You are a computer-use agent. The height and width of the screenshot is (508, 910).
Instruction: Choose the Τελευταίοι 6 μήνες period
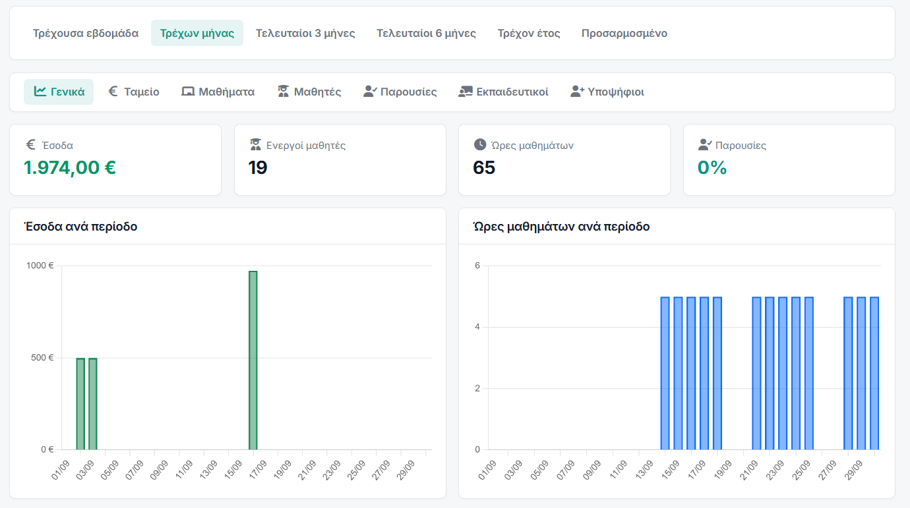click(x=426, y=33)
